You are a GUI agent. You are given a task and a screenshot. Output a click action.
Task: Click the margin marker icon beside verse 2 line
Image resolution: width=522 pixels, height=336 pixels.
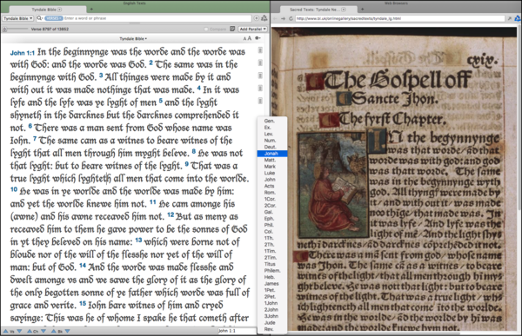260,63
